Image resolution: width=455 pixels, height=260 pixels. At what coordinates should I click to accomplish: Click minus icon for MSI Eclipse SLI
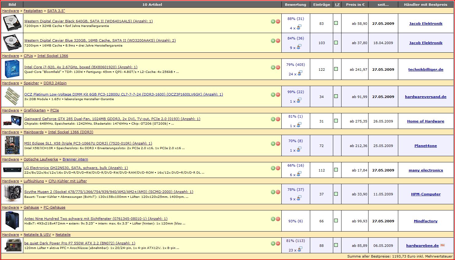278,144
